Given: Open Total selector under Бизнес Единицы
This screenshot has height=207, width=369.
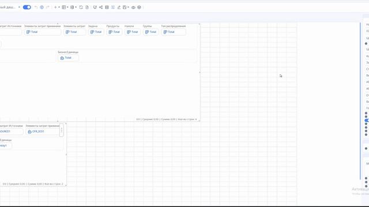Looking at the screenshot, I should [x=68, y=57].
